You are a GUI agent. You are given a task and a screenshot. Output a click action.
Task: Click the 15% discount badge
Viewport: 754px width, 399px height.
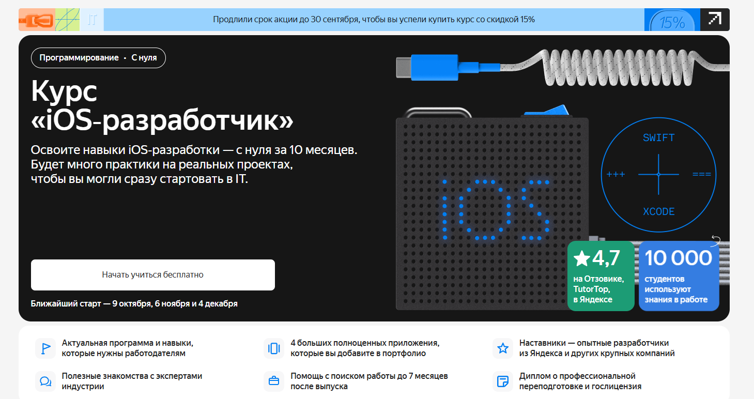pyautogui.click(x=672, y=21)
